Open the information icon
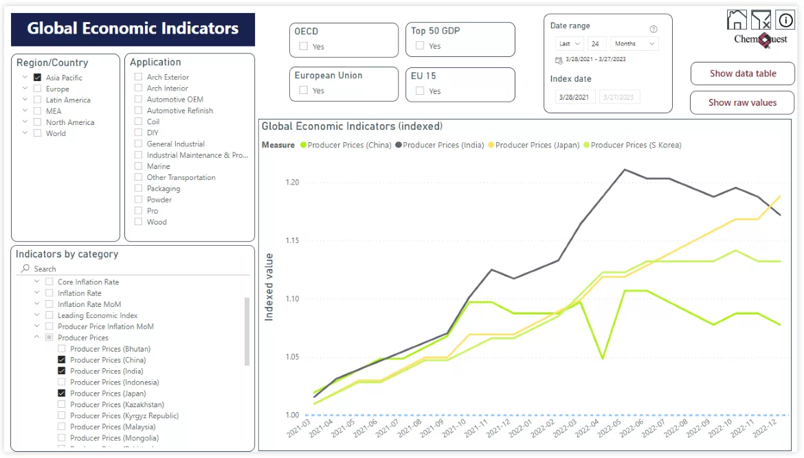Viewport: 804px width, 458px height. (785, 20)
